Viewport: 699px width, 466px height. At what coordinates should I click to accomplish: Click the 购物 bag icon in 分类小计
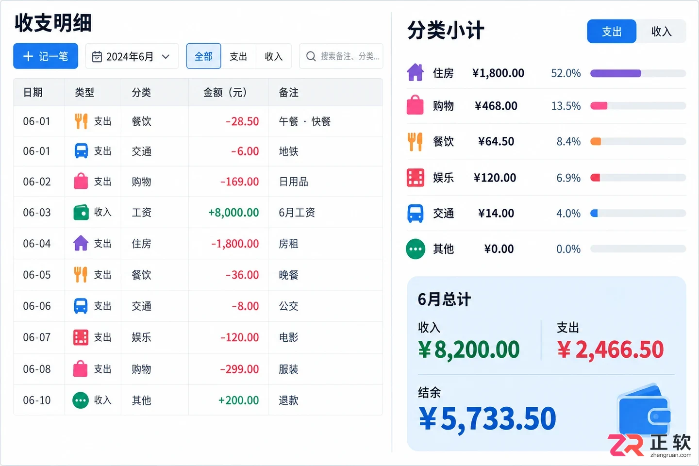pos(415,105)
